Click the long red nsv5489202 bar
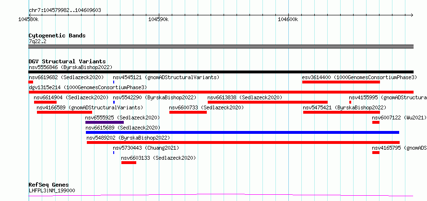The height and width of the screenshot is (201, 427). pos(243,142)
